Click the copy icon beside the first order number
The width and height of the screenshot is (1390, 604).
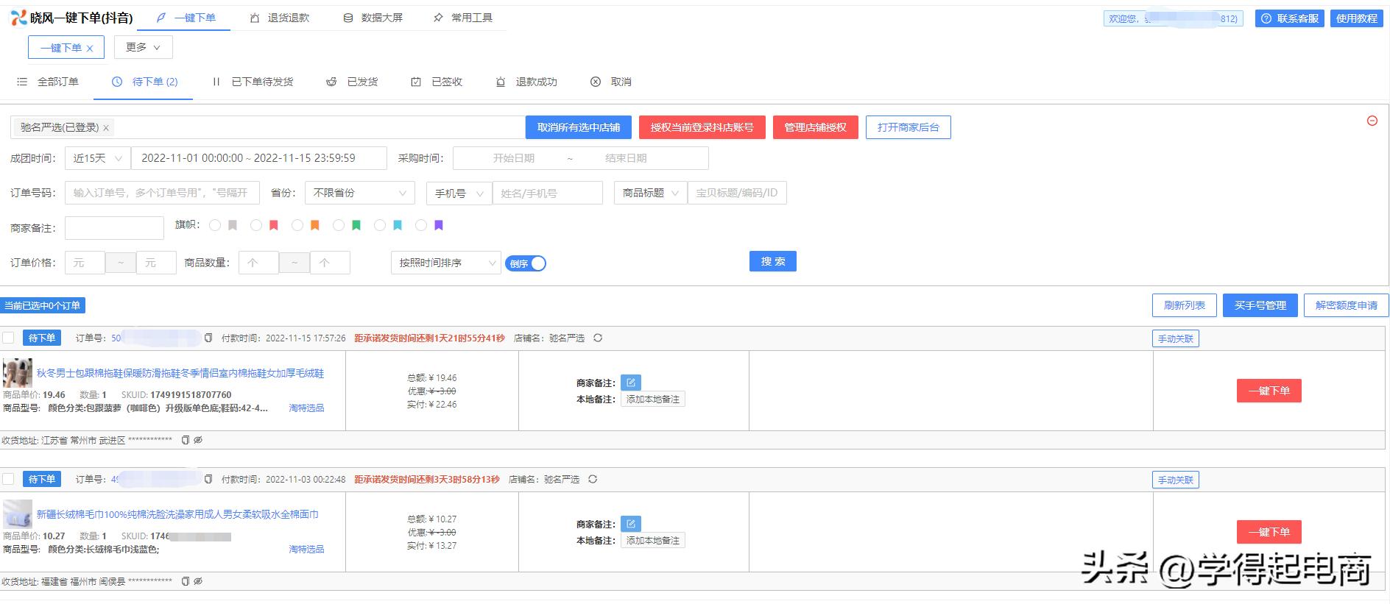click(x=208, y=338)
